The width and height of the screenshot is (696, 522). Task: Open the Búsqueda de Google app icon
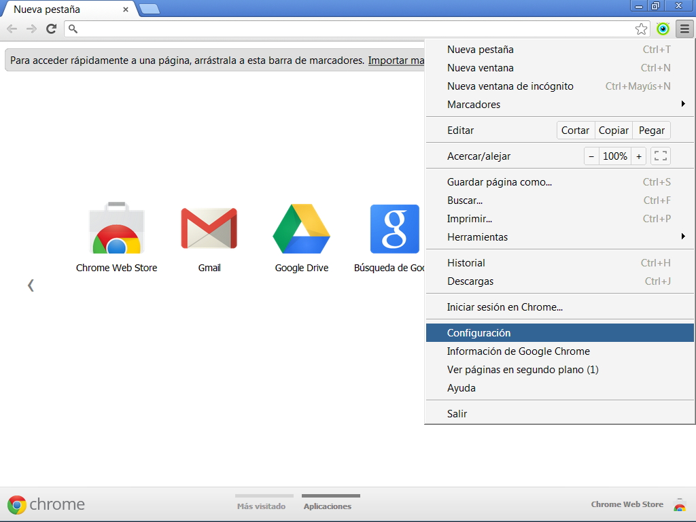pos(395,228)
